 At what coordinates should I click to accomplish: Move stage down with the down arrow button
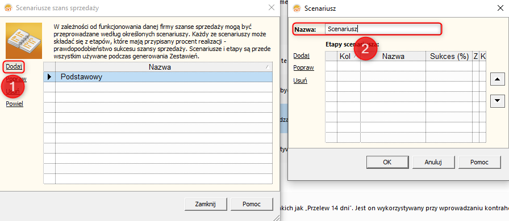pos(497,101)
